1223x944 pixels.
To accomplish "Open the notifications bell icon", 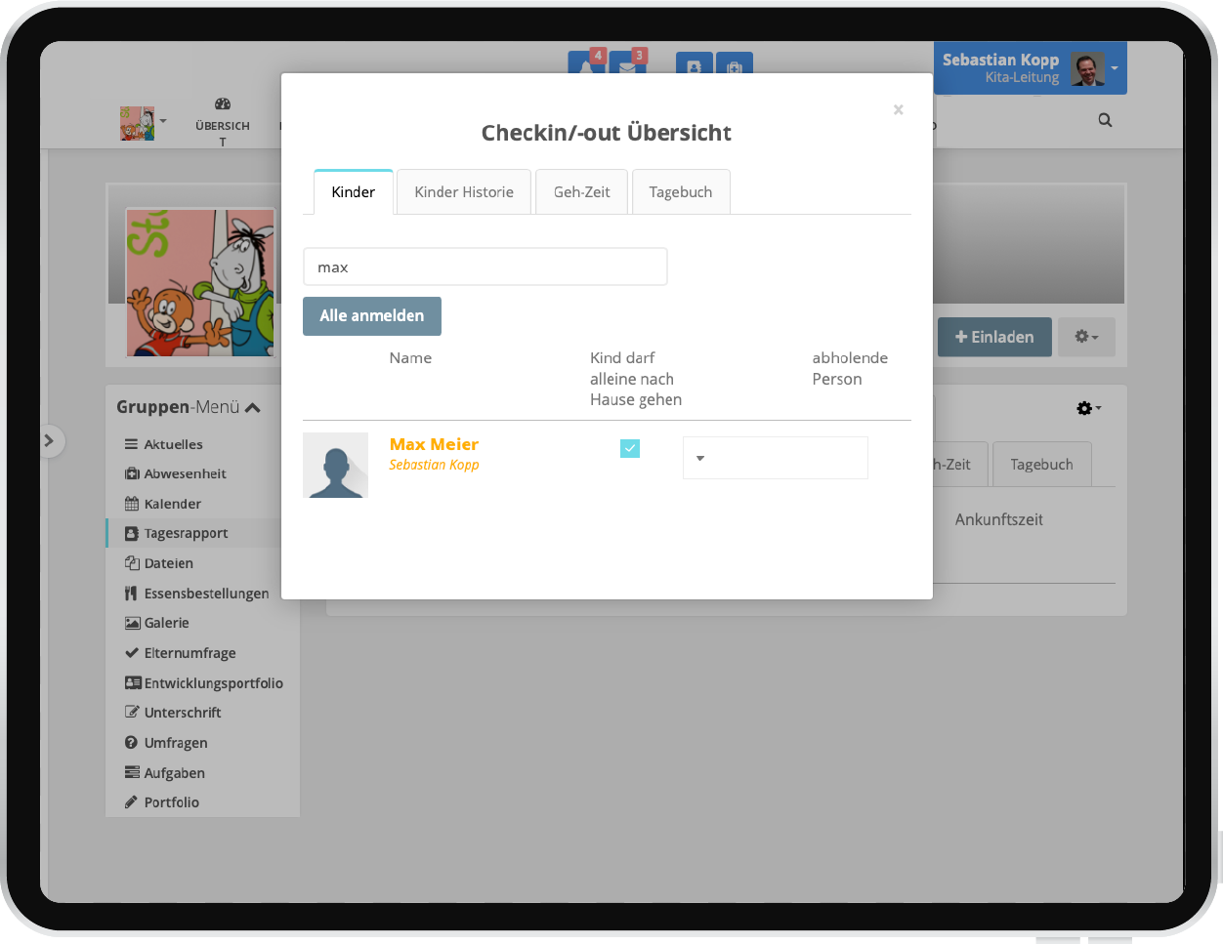I will [x=586, y=64].
